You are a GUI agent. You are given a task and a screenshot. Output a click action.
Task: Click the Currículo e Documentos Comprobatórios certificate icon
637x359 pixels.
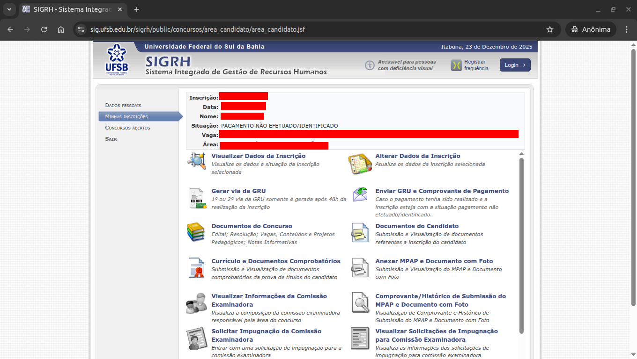pos(196,268)
